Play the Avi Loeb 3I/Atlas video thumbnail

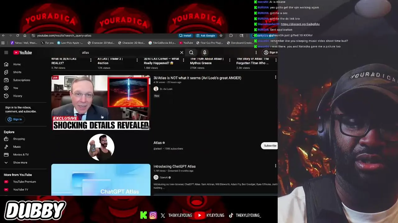point(101,103)
